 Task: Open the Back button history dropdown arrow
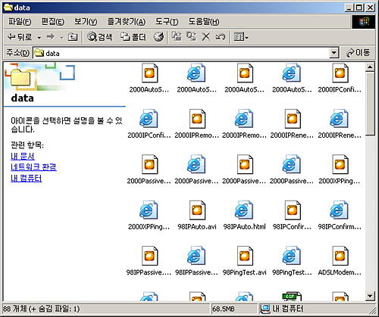tap(39, 38)
